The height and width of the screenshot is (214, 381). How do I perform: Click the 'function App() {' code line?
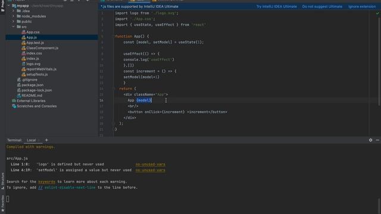click(132, 36)
